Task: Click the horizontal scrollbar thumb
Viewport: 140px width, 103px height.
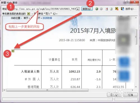Action: (47, 90)
